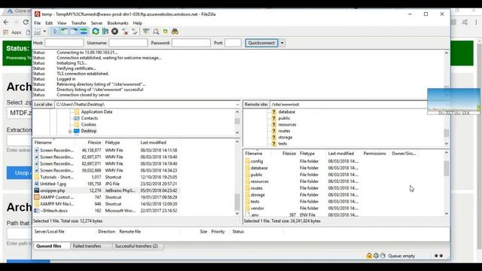Open the Server menu
The width and height of the screenshot is (482, 271).
tap(96, 23)
